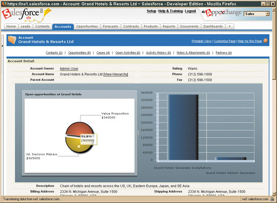277x203 pixels.
Task: Open the Home tab
Action: point(11,26)
